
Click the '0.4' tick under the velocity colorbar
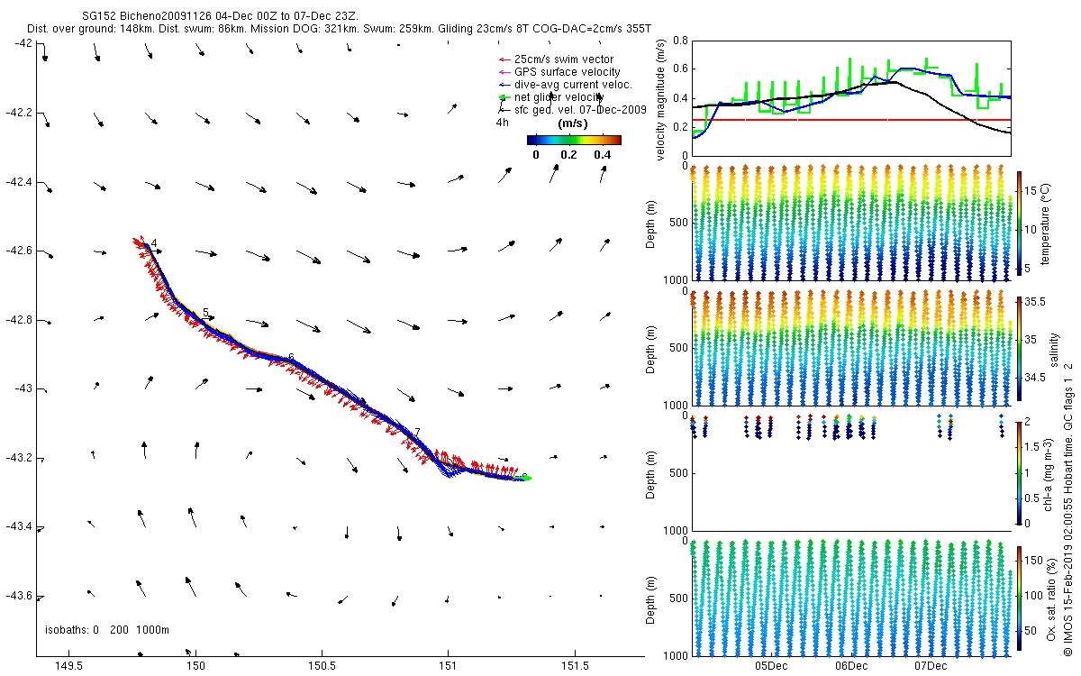601,155
